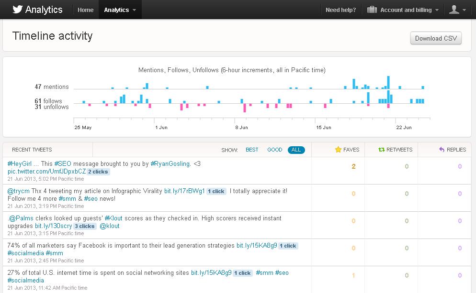
Task: Click the '3 clicks' badge
Action: [x=85, y=227]
